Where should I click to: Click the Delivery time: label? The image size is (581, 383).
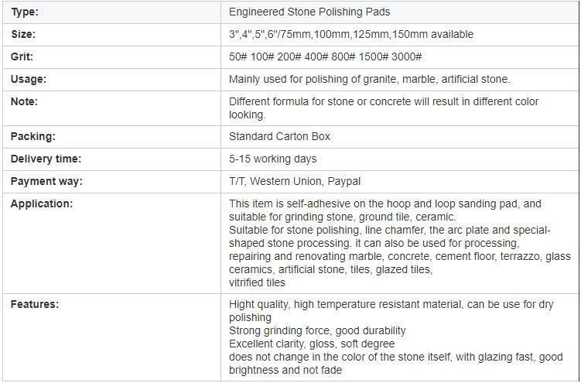coord(46,159)
